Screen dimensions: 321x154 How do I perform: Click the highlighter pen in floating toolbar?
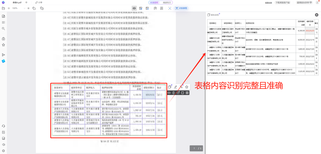point(175,87)
